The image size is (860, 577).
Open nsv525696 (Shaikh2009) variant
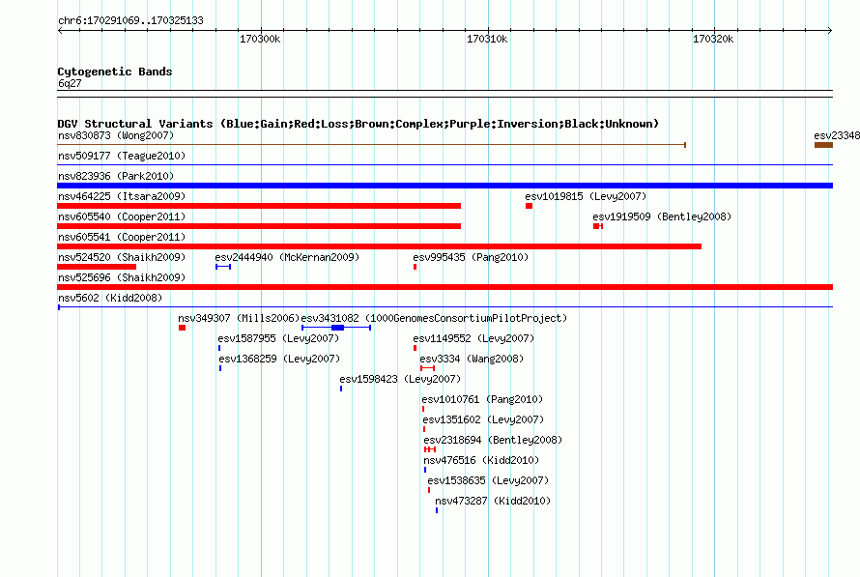[122, 277]
